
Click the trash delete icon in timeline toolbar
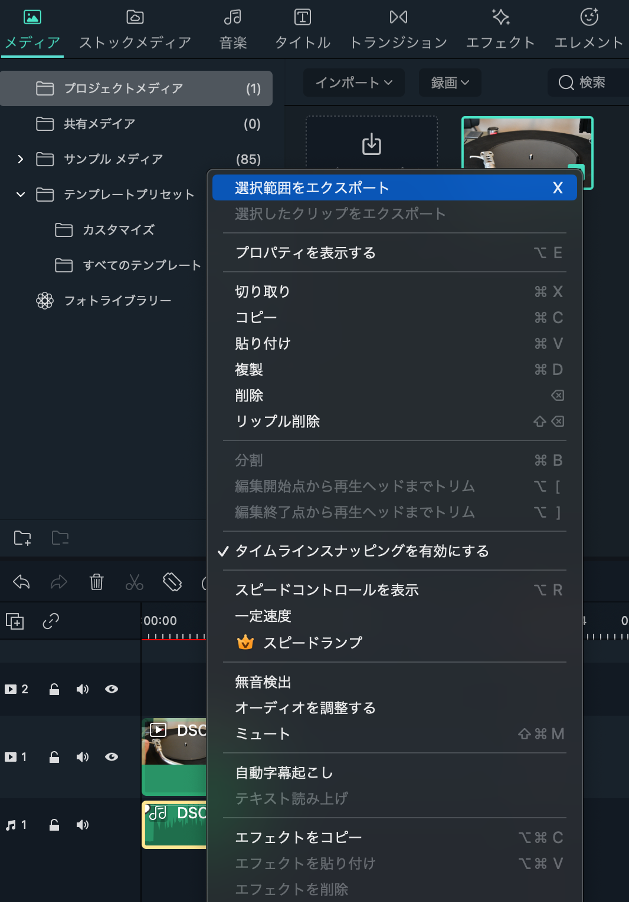(96, 582)
